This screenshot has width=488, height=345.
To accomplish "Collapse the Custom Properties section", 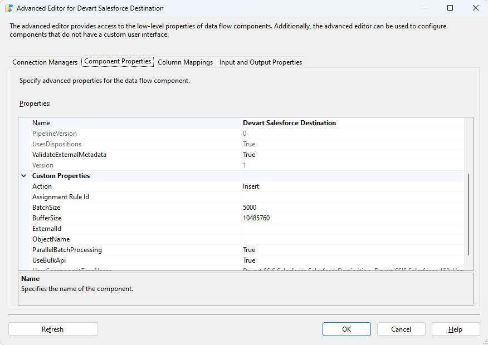I will click(24, 176).
